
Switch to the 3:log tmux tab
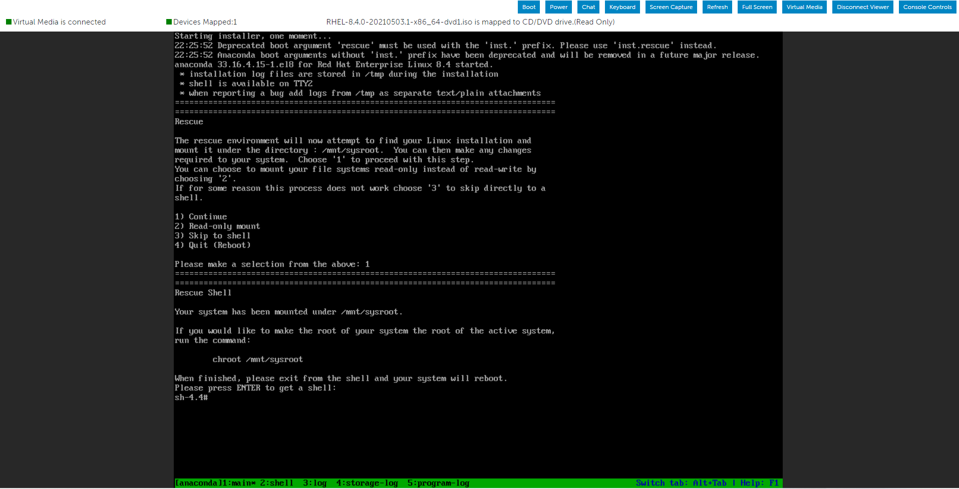point(315,482)
